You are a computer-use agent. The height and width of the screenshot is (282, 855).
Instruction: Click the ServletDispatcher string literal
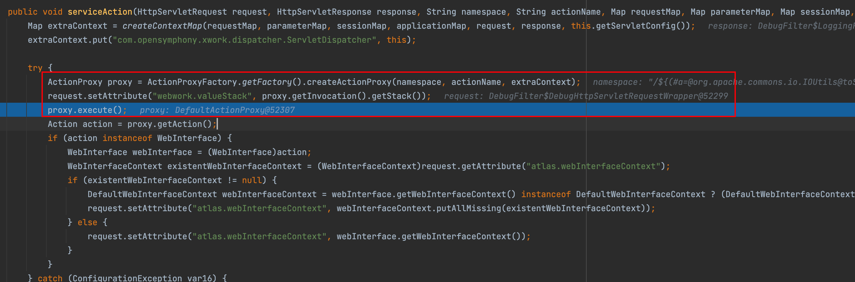pos(245,40)
